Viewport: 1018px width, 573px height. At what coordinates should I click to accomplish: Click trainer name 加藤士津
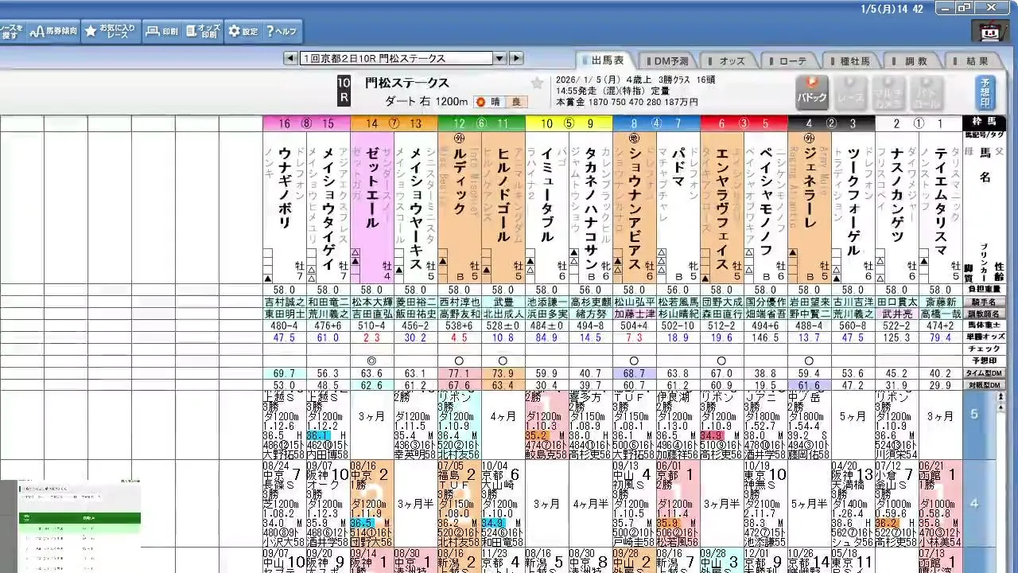635,314
